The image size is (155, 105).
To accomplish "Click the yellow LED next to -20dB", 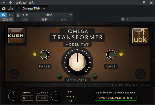I will (x=121, y=54).
